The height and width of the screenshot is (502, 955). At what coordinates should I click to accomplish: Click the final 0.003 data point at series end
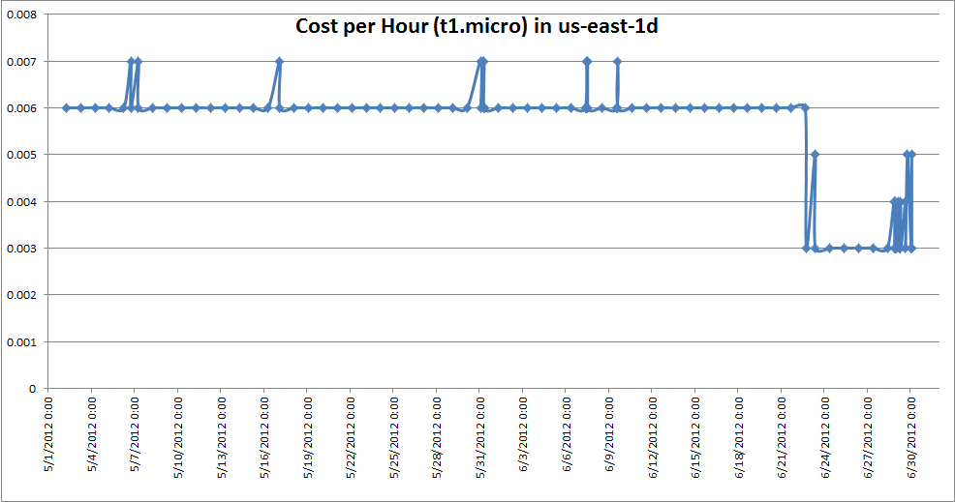point(911,249)
